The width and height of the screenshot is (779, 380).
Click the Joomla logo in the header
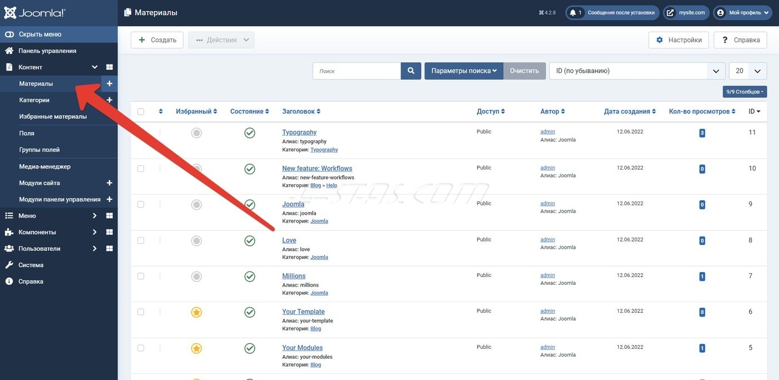(x=34, y=12)
